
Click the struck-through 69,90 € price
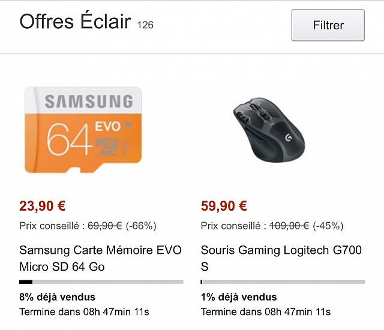(105, 226)
